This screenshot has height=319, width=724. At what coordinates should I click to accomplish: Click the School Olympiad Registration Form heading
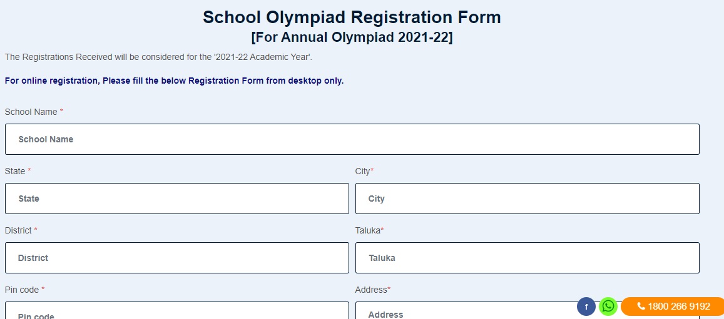coord(352,17)
